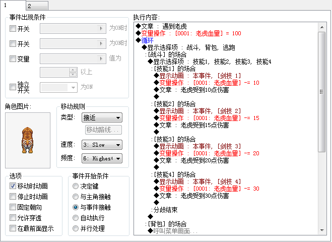Select 显示动画 : 本事件, [剑技 2] line

tap(197, 111)
